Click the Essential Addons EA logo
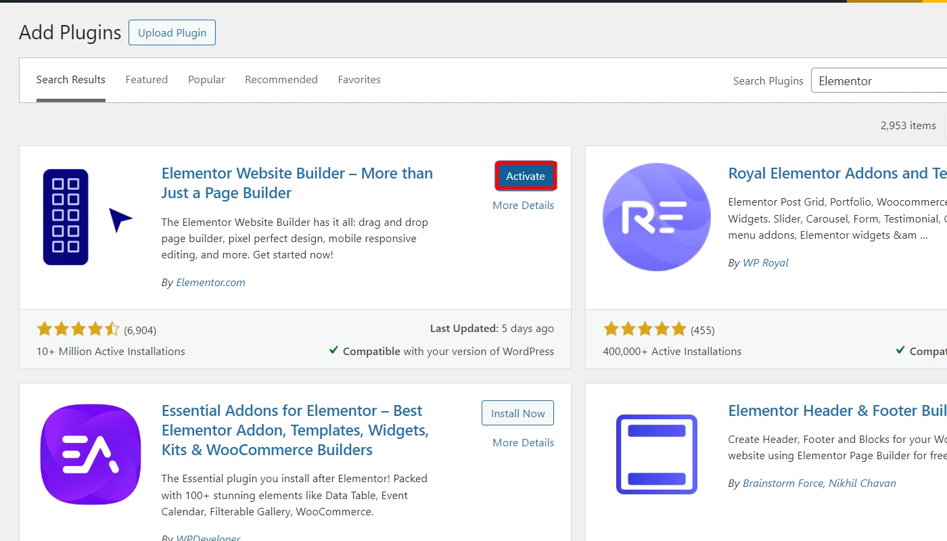Image resolution: width=947 pixels, height=541 pixels. click(90, 454)
